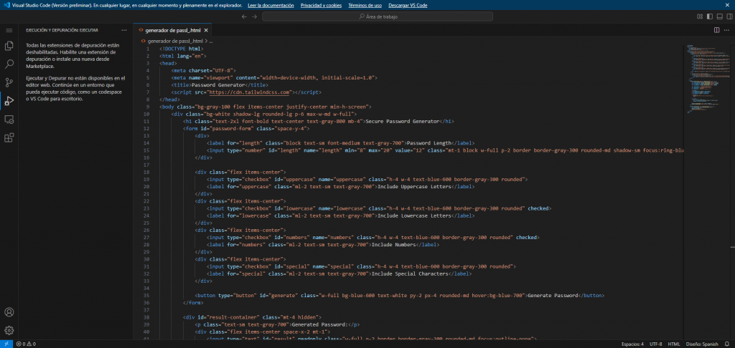
Task: Open the Accounts menu icon
Action: 9,312
